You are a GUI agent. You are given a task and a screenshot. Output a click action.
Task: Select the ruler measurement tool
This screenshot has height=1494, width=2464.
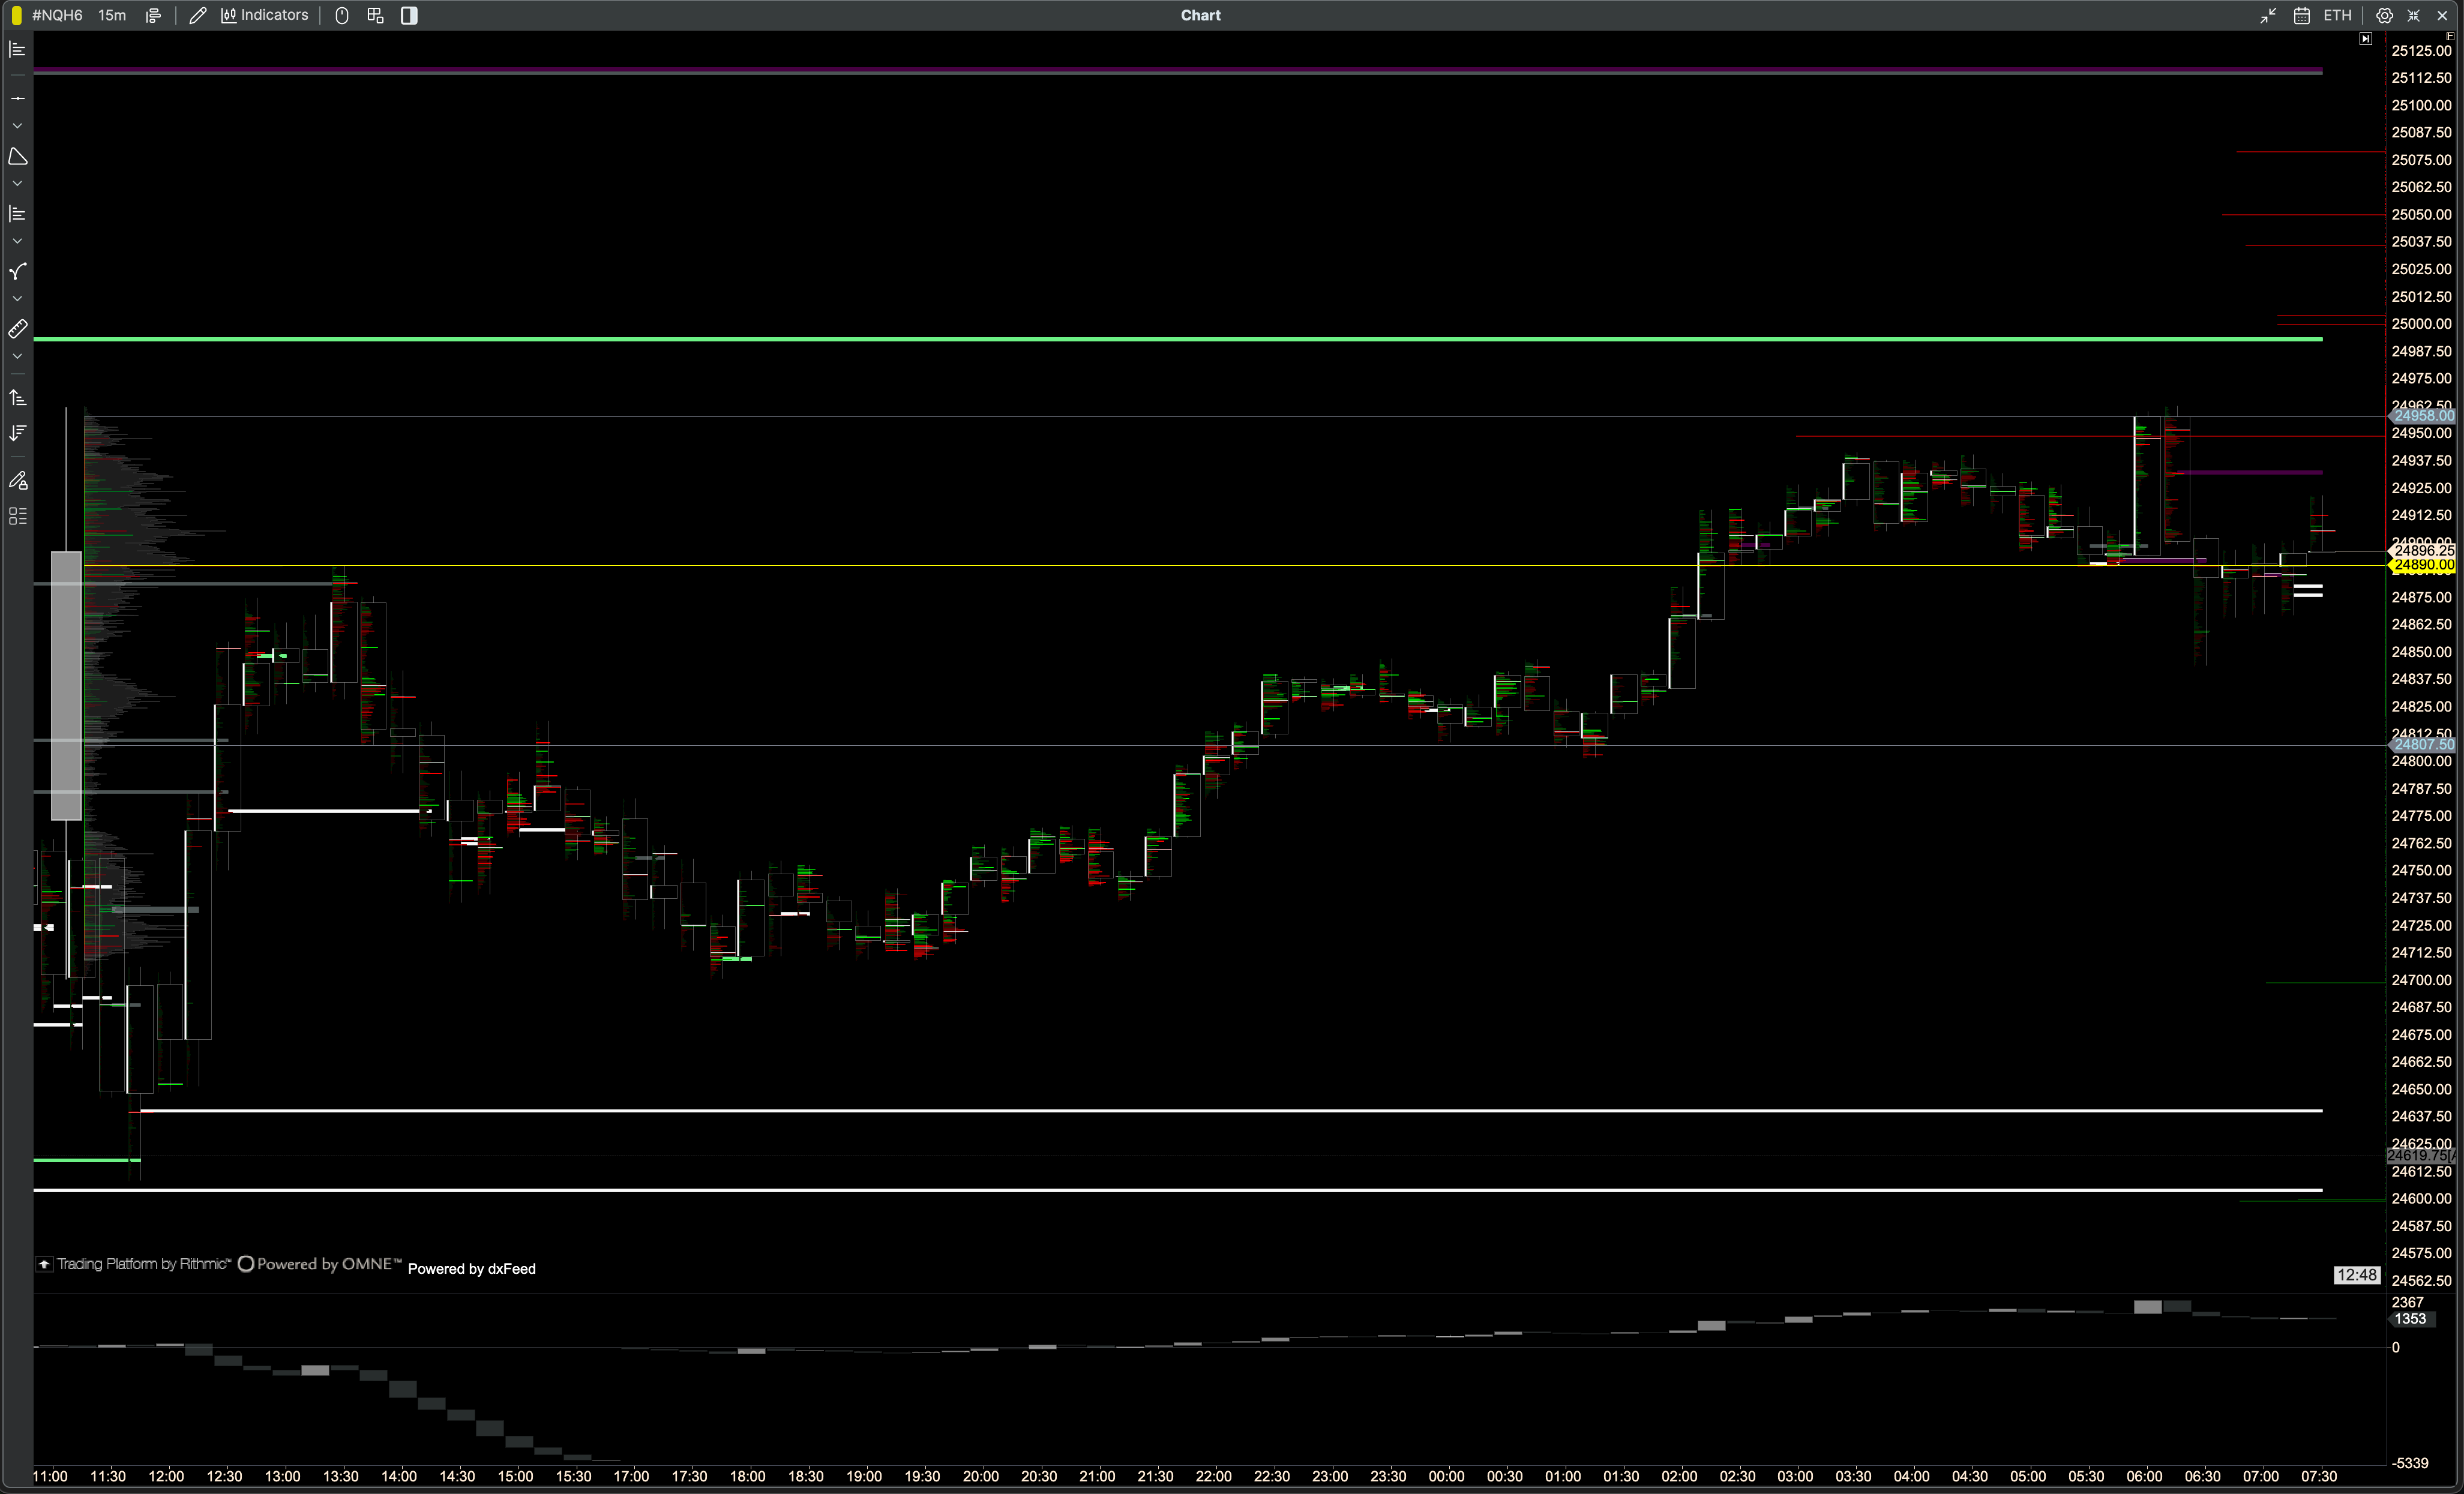point(17,328)
